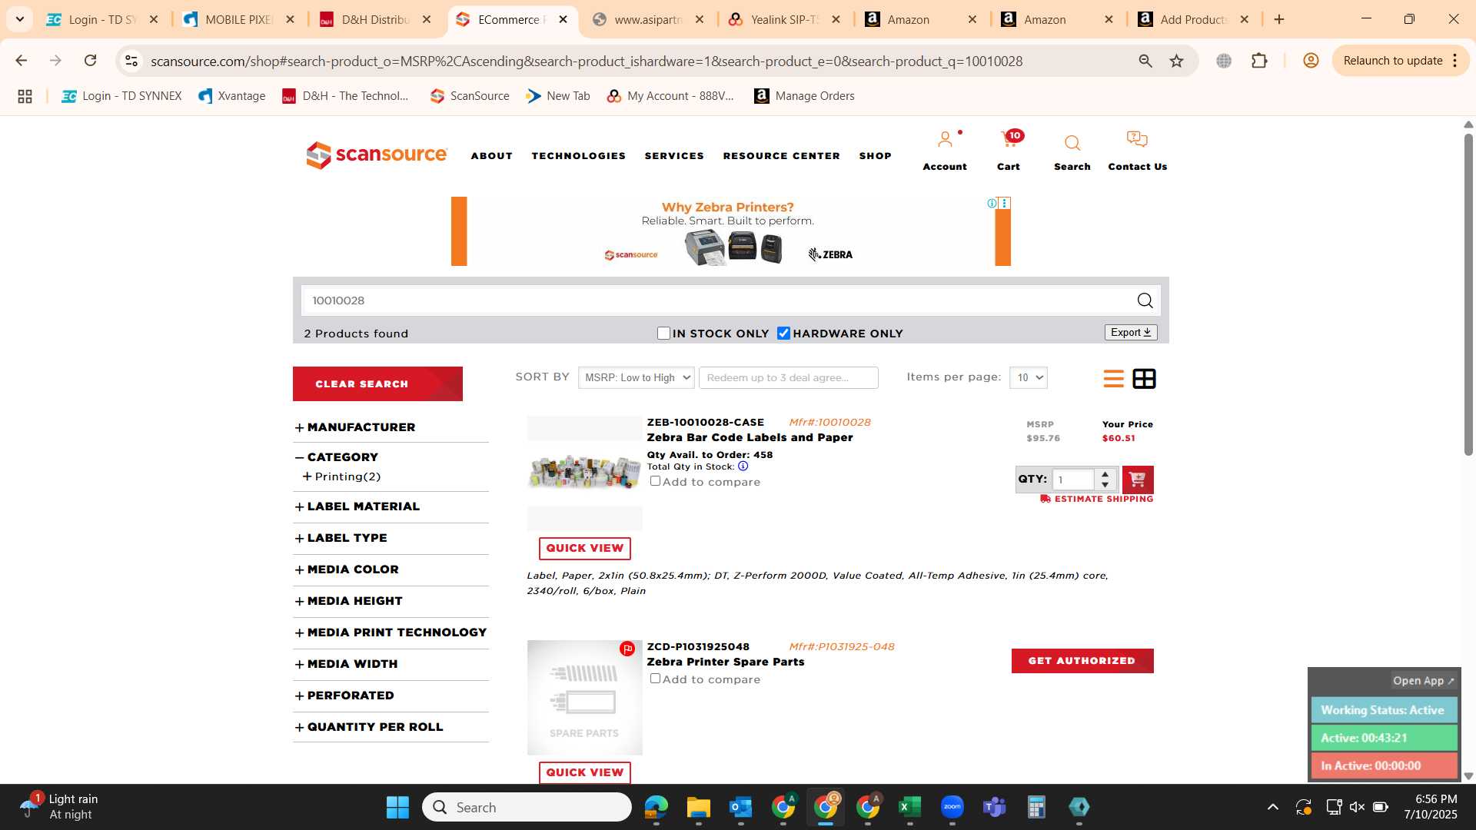Open the RESOURCE CENTER menu

pyautogui.click(x=781, y=156)
